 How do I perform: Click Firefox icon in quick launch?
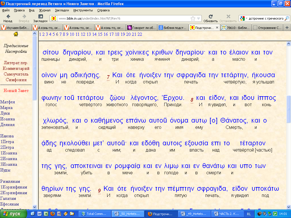53,214
